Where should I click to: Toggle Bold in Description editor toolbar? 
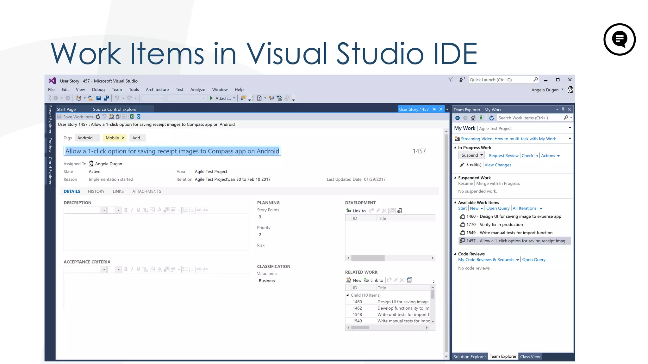coord(126,210)
